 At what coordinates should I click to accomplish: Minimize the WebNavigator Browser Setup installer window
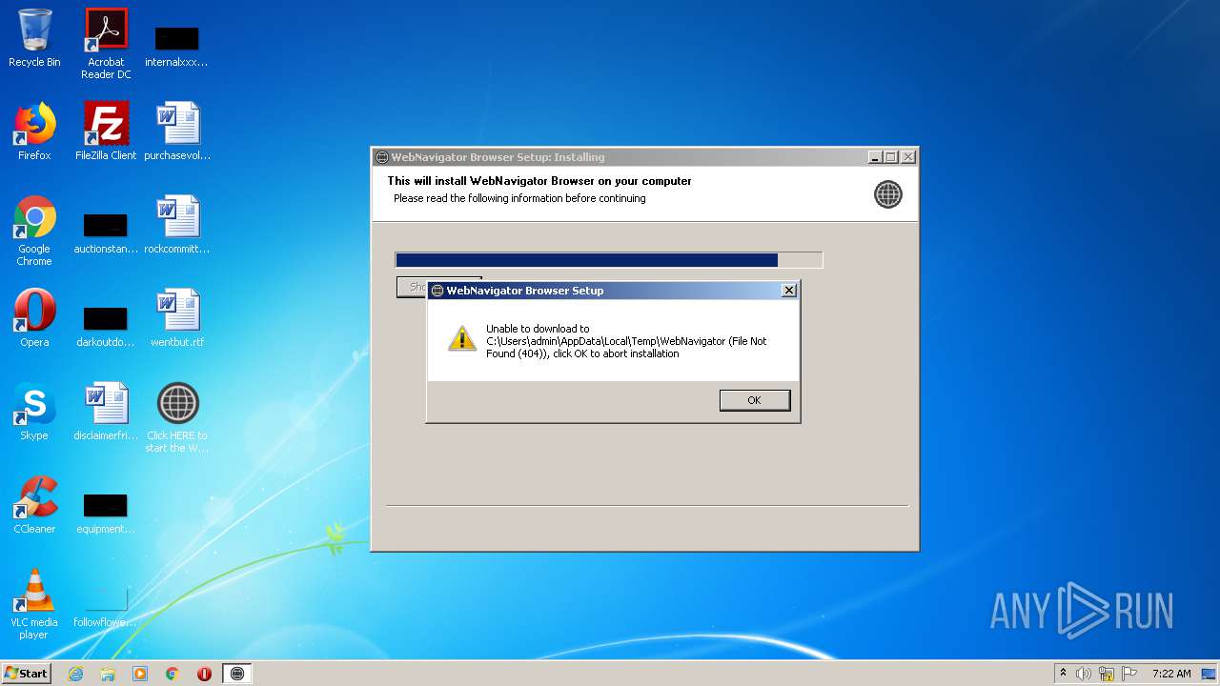[x=875, y=157]
